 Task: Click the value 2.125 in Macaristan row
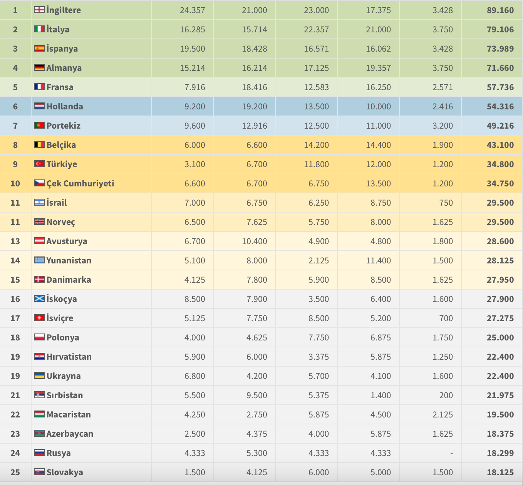pyautogui.click(x=443, y=414)
